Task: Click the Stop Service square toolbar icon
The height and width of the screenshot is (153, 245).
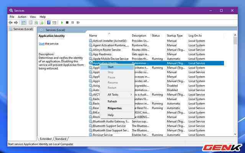Action: pos(67,22)
